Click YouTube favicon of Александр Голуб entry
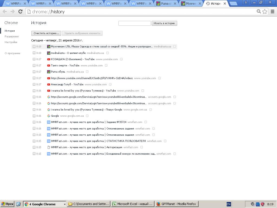The image size is (277, 208). click(x=49, y=84)
